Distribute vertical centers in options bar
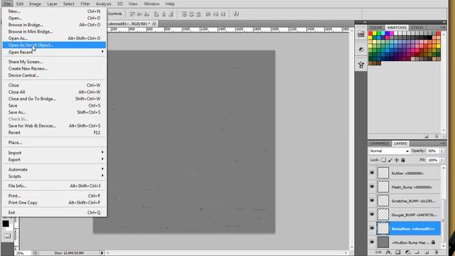This screenshot has height=256, width=455. pyautogui.click(x=191, y=14)
